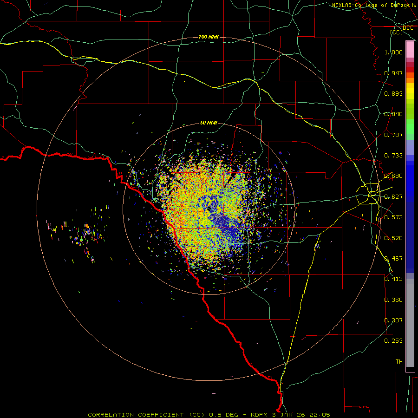The width and height of the screenshot is (418, 418).
Task: Click the 0.947 scale value
Action: 393,73
